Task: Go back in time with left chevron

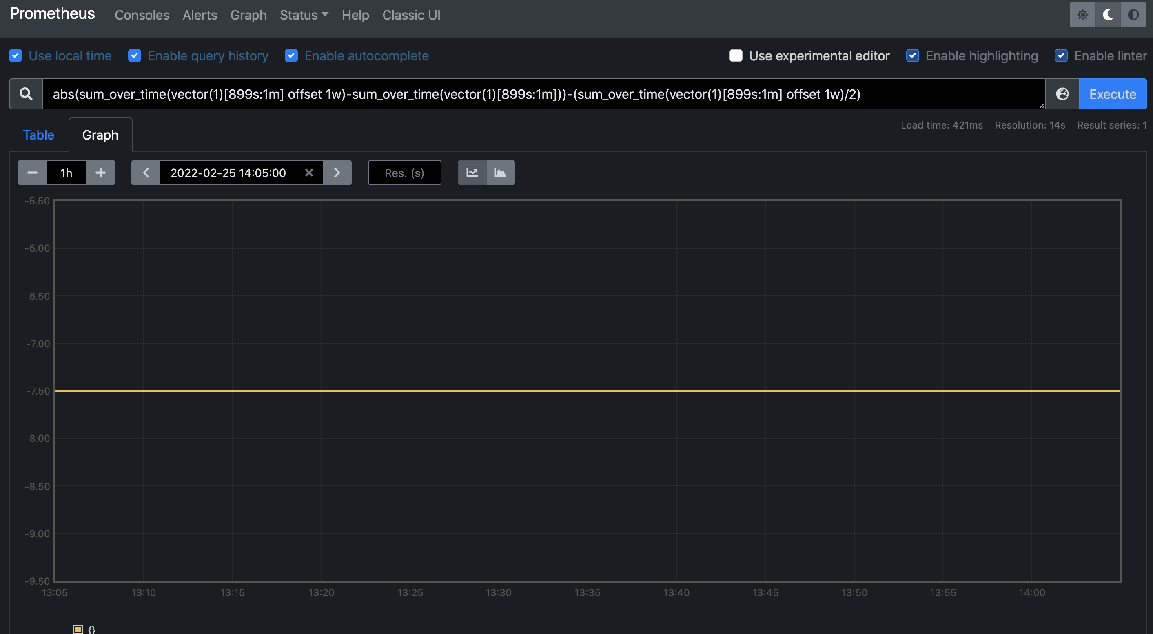Action: point(146,173)
